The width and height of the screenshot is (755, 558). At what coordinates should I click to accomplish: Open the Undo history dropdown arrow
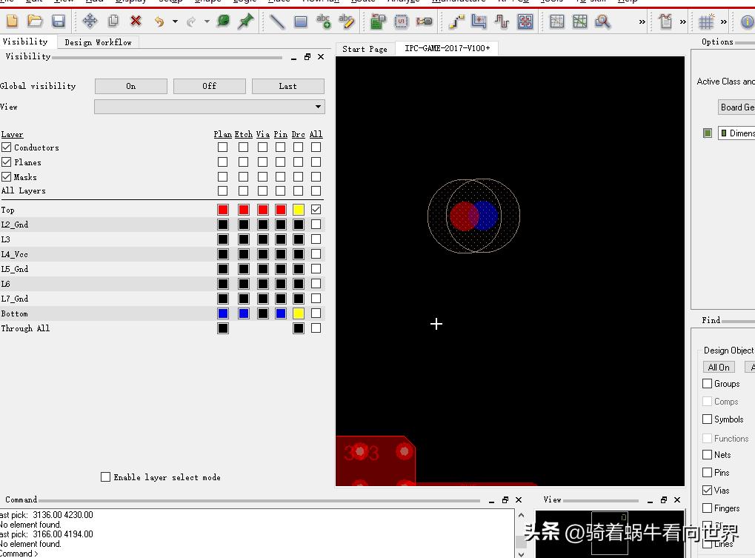click(x=175, y=21)
